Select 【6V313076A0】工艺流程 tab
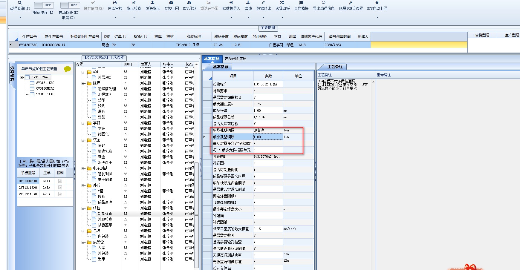 tap(104, 58)
